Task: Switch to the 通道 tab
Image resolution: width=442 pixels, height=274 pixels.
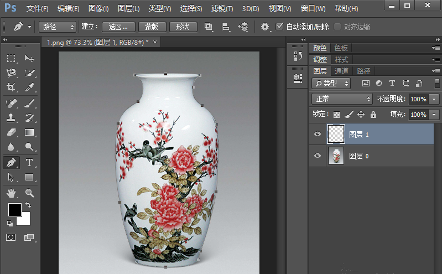Action: (x=341, y=71)
